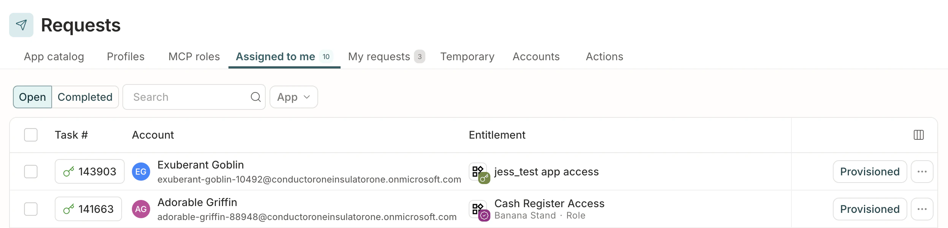This screenshot has width=948, height=228.
Task: Click the Provisioned status for task 143903
Action: point(870,171)
